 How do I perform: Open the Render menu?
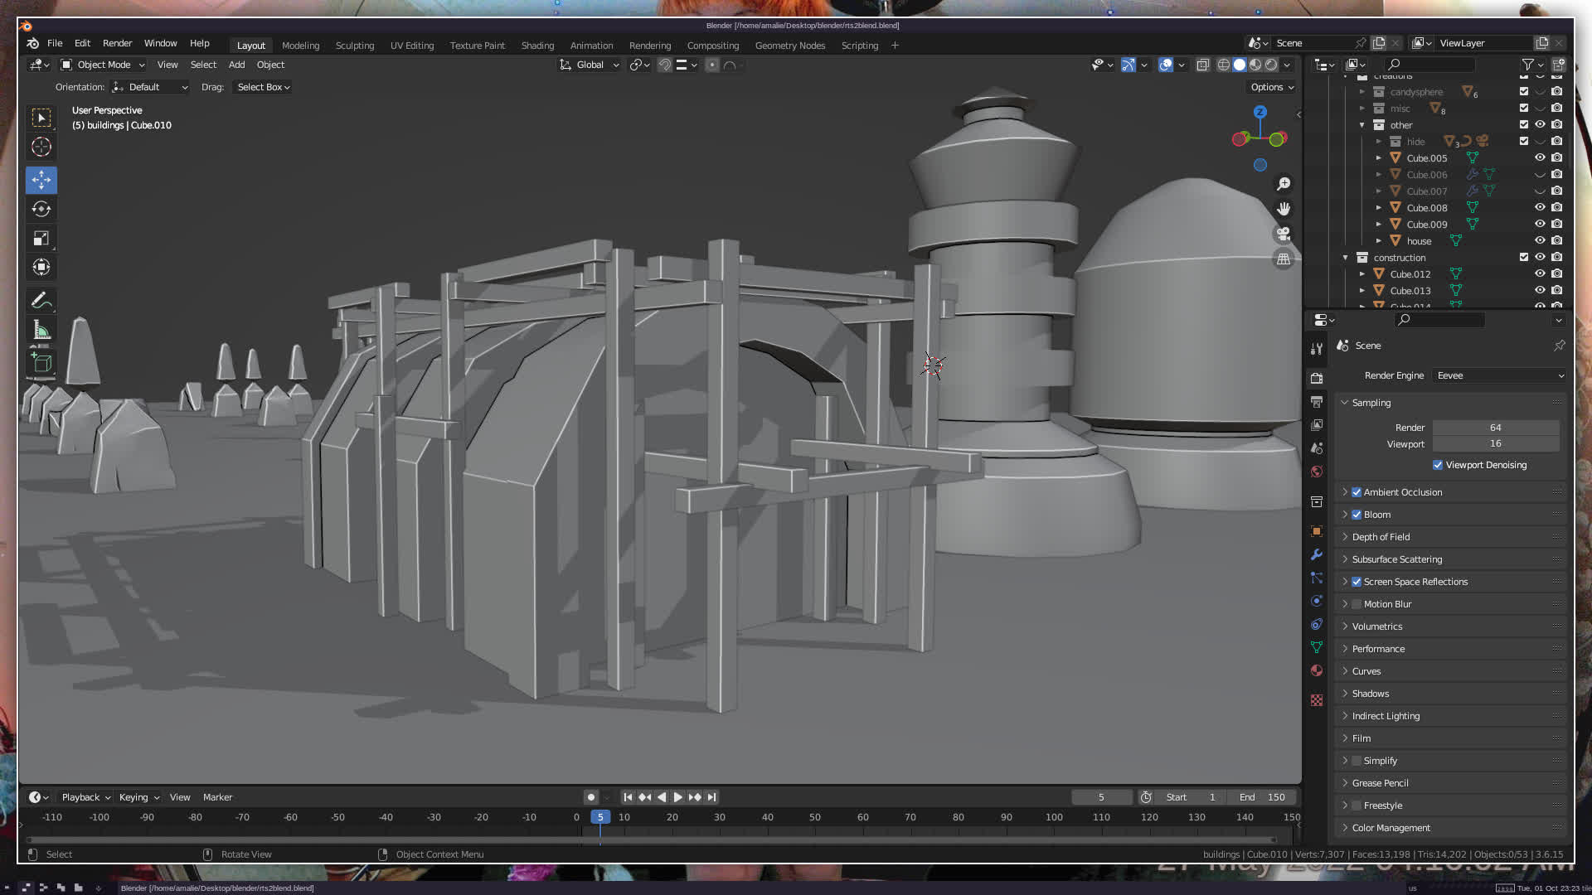click(x=117, y=43)
